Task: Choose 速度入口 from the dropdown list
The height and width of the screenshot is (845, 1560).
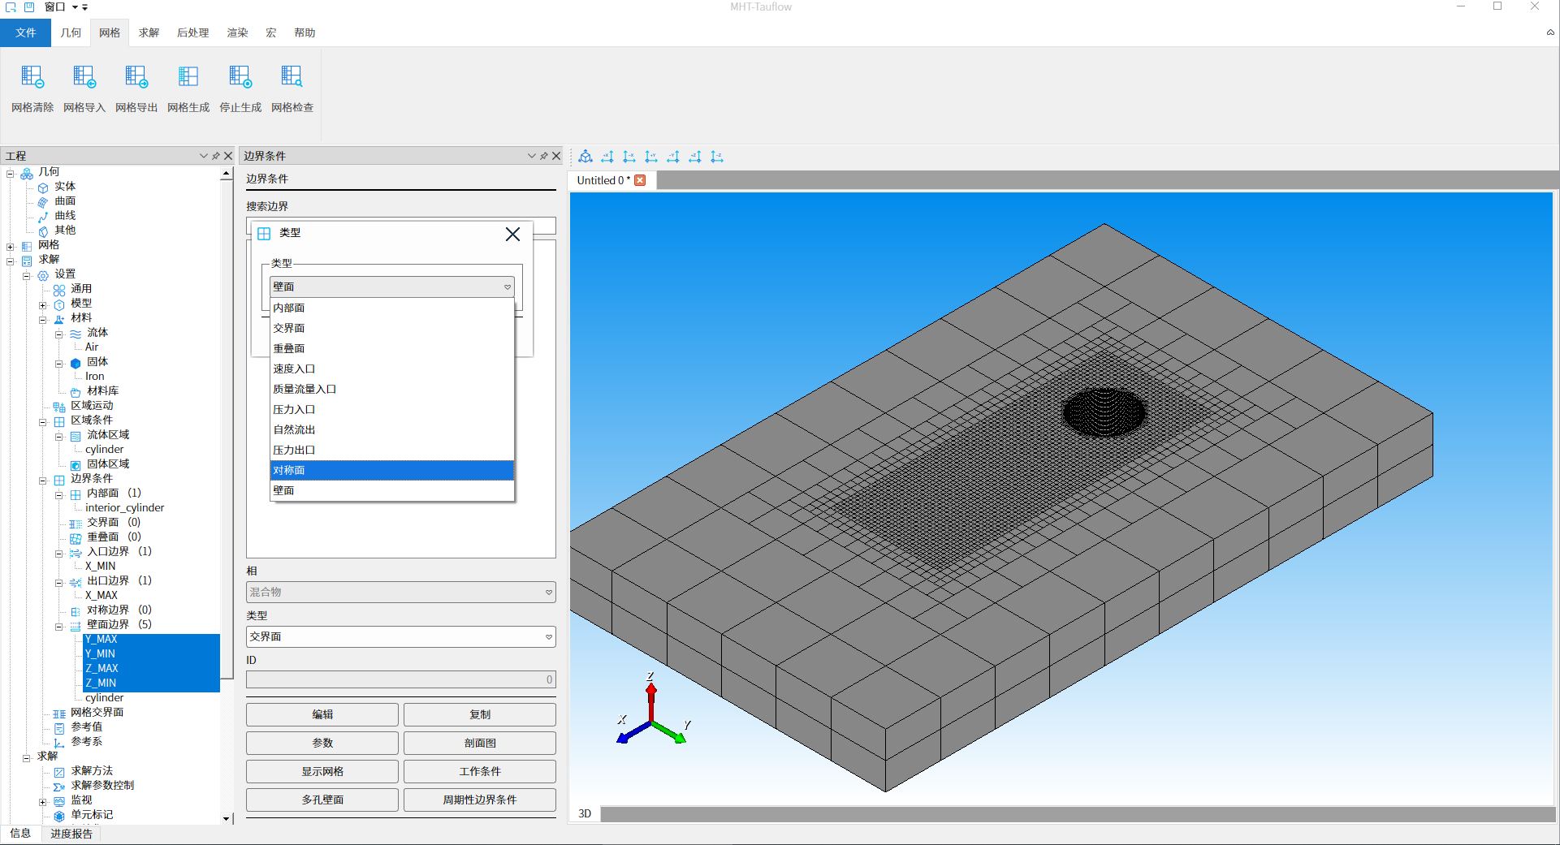Action: 391,369
